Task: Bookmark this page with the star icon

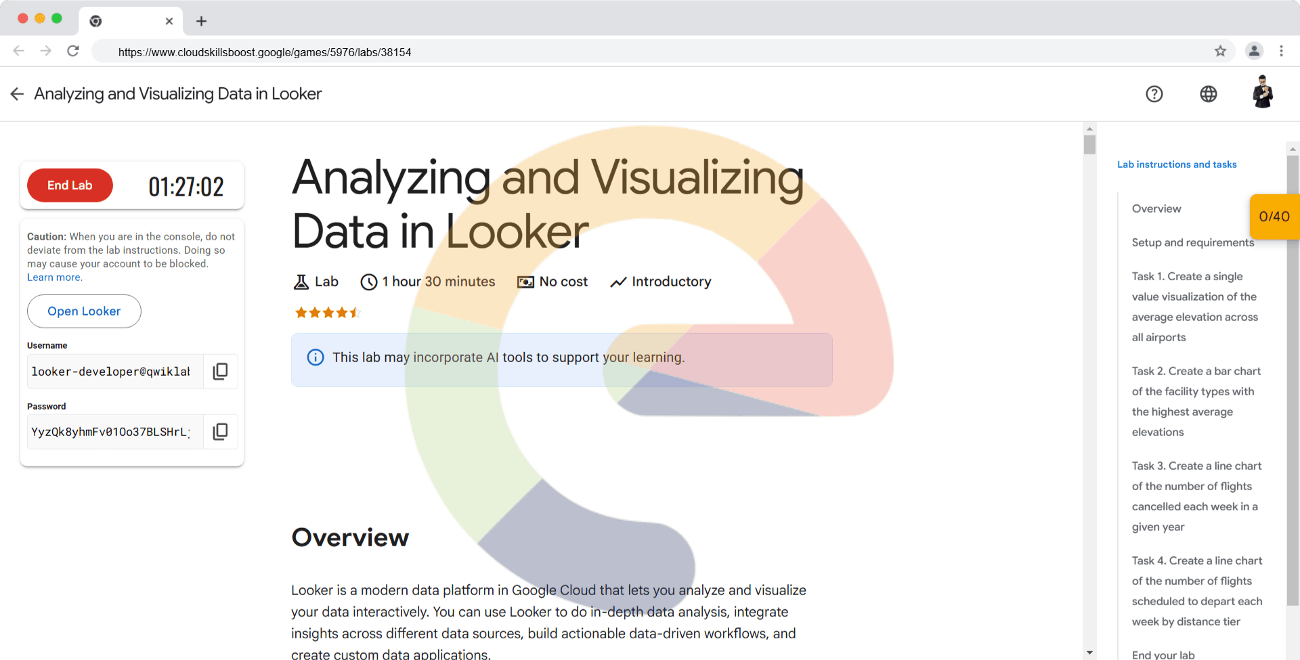Action: (x=1220, y=51)
